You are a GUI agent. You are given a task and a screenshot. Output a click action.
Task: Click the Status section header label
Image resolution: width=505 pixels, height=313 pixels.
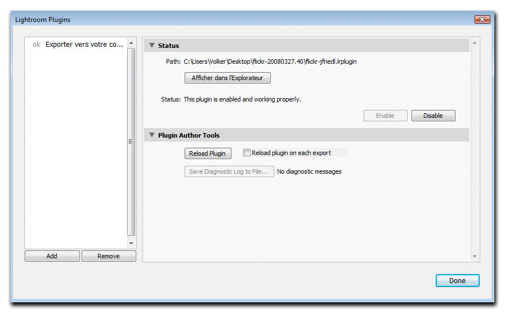tap(168, 46)
